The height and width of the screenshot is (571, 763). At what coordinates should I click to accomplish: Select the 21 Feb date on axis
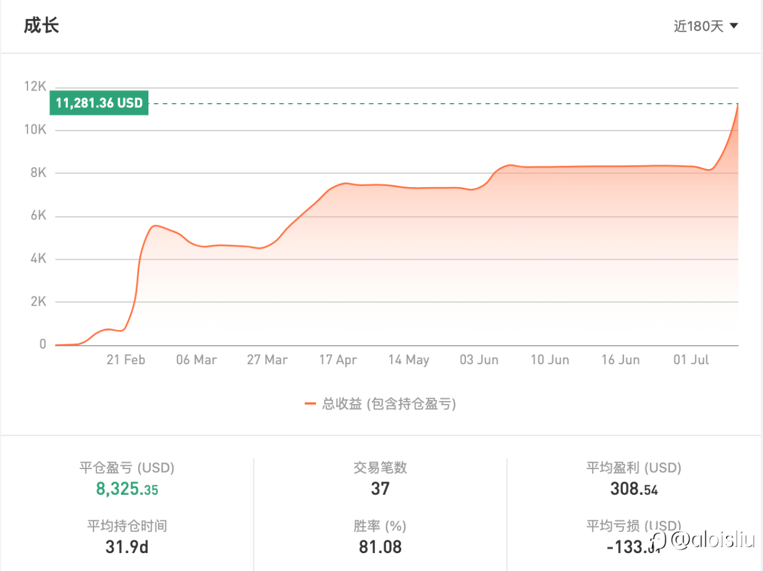point(126,360)
